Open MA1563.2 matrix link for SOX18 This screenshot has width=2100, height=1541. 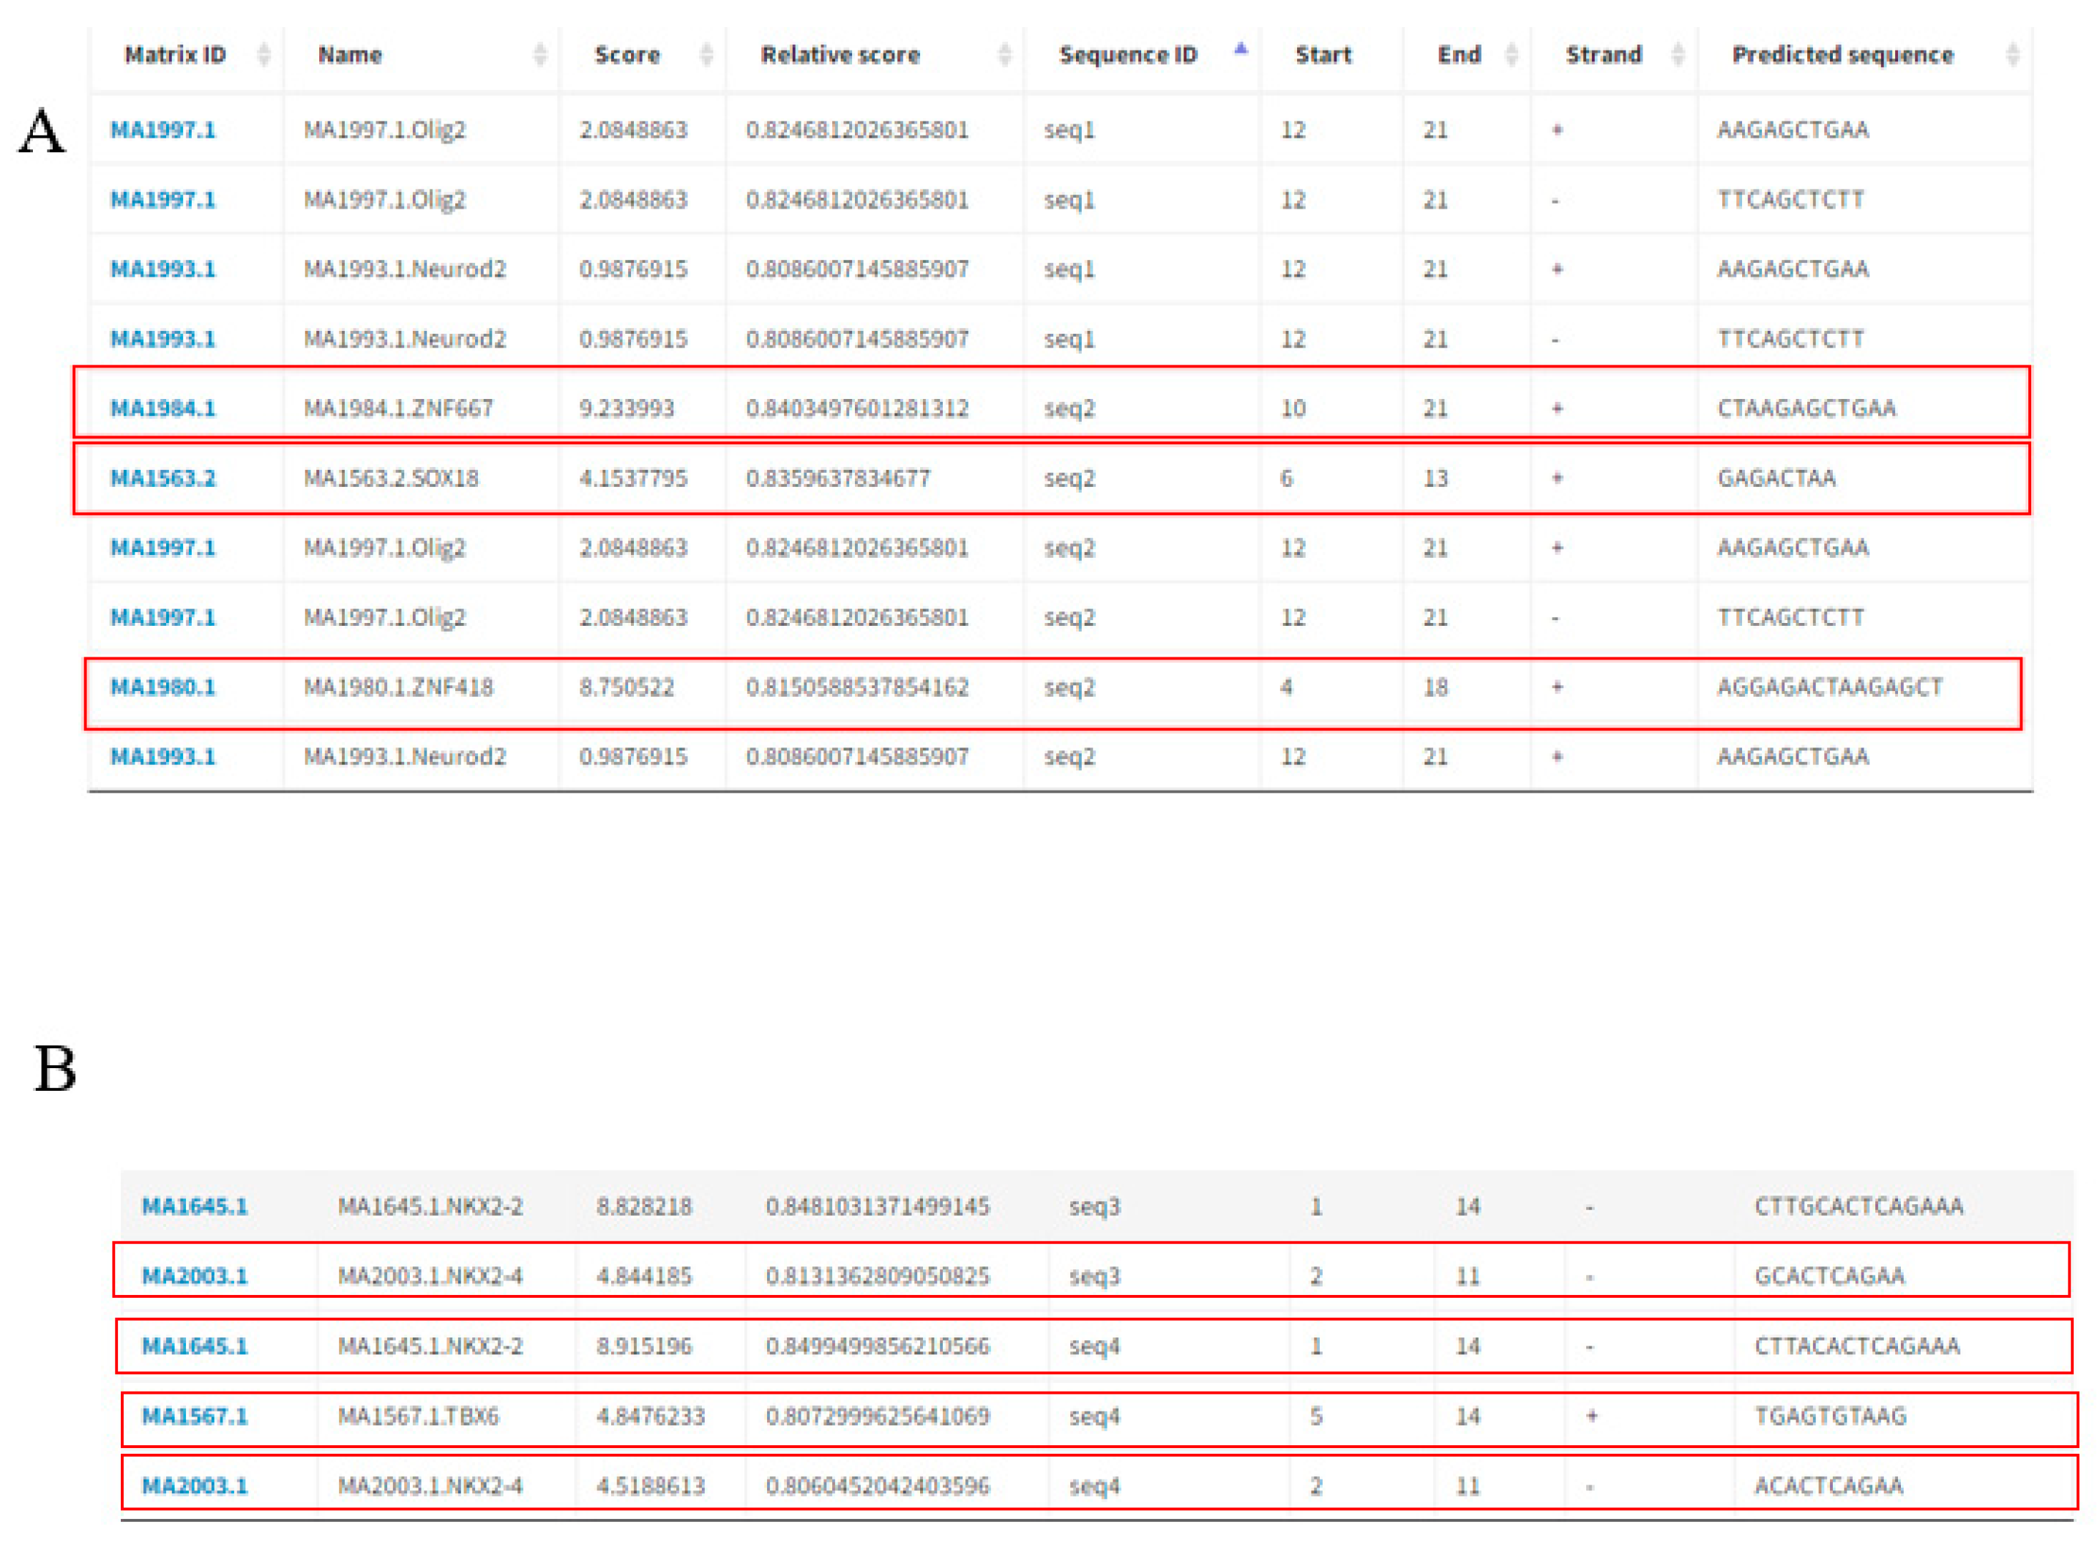point(162,479)
